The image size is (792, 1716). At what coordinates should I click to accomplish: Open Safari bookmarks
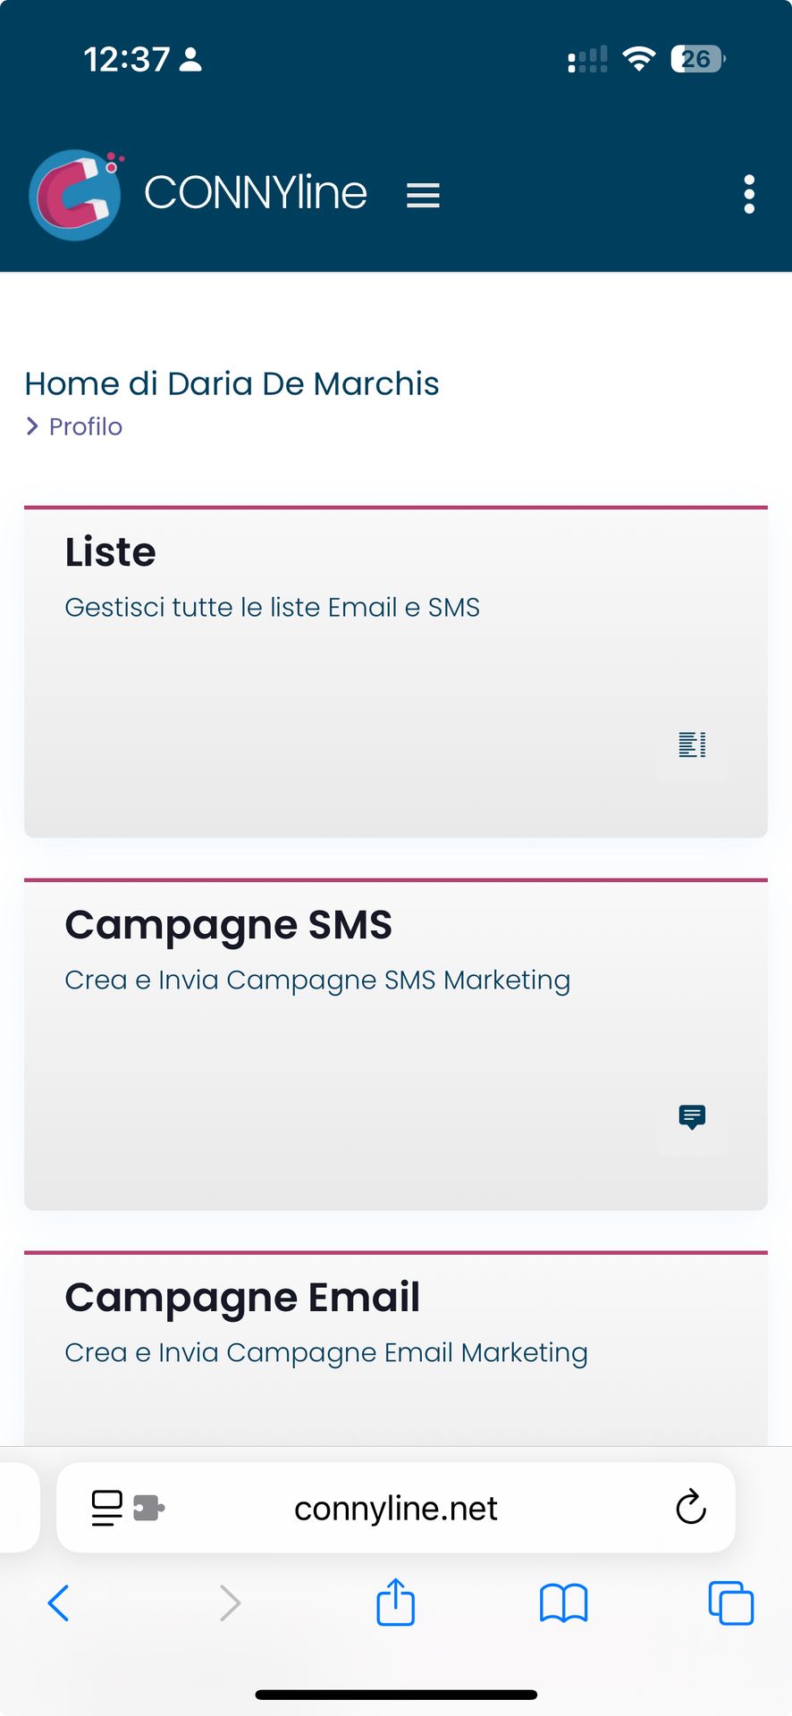563,1603
